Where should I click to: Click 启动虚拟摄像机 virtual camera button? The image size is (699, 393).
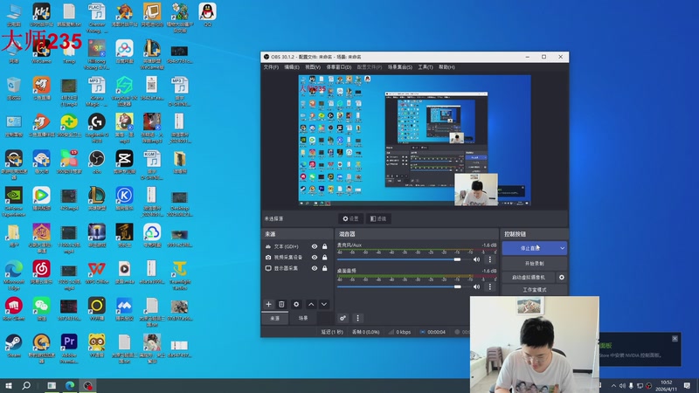click(529, 277)
